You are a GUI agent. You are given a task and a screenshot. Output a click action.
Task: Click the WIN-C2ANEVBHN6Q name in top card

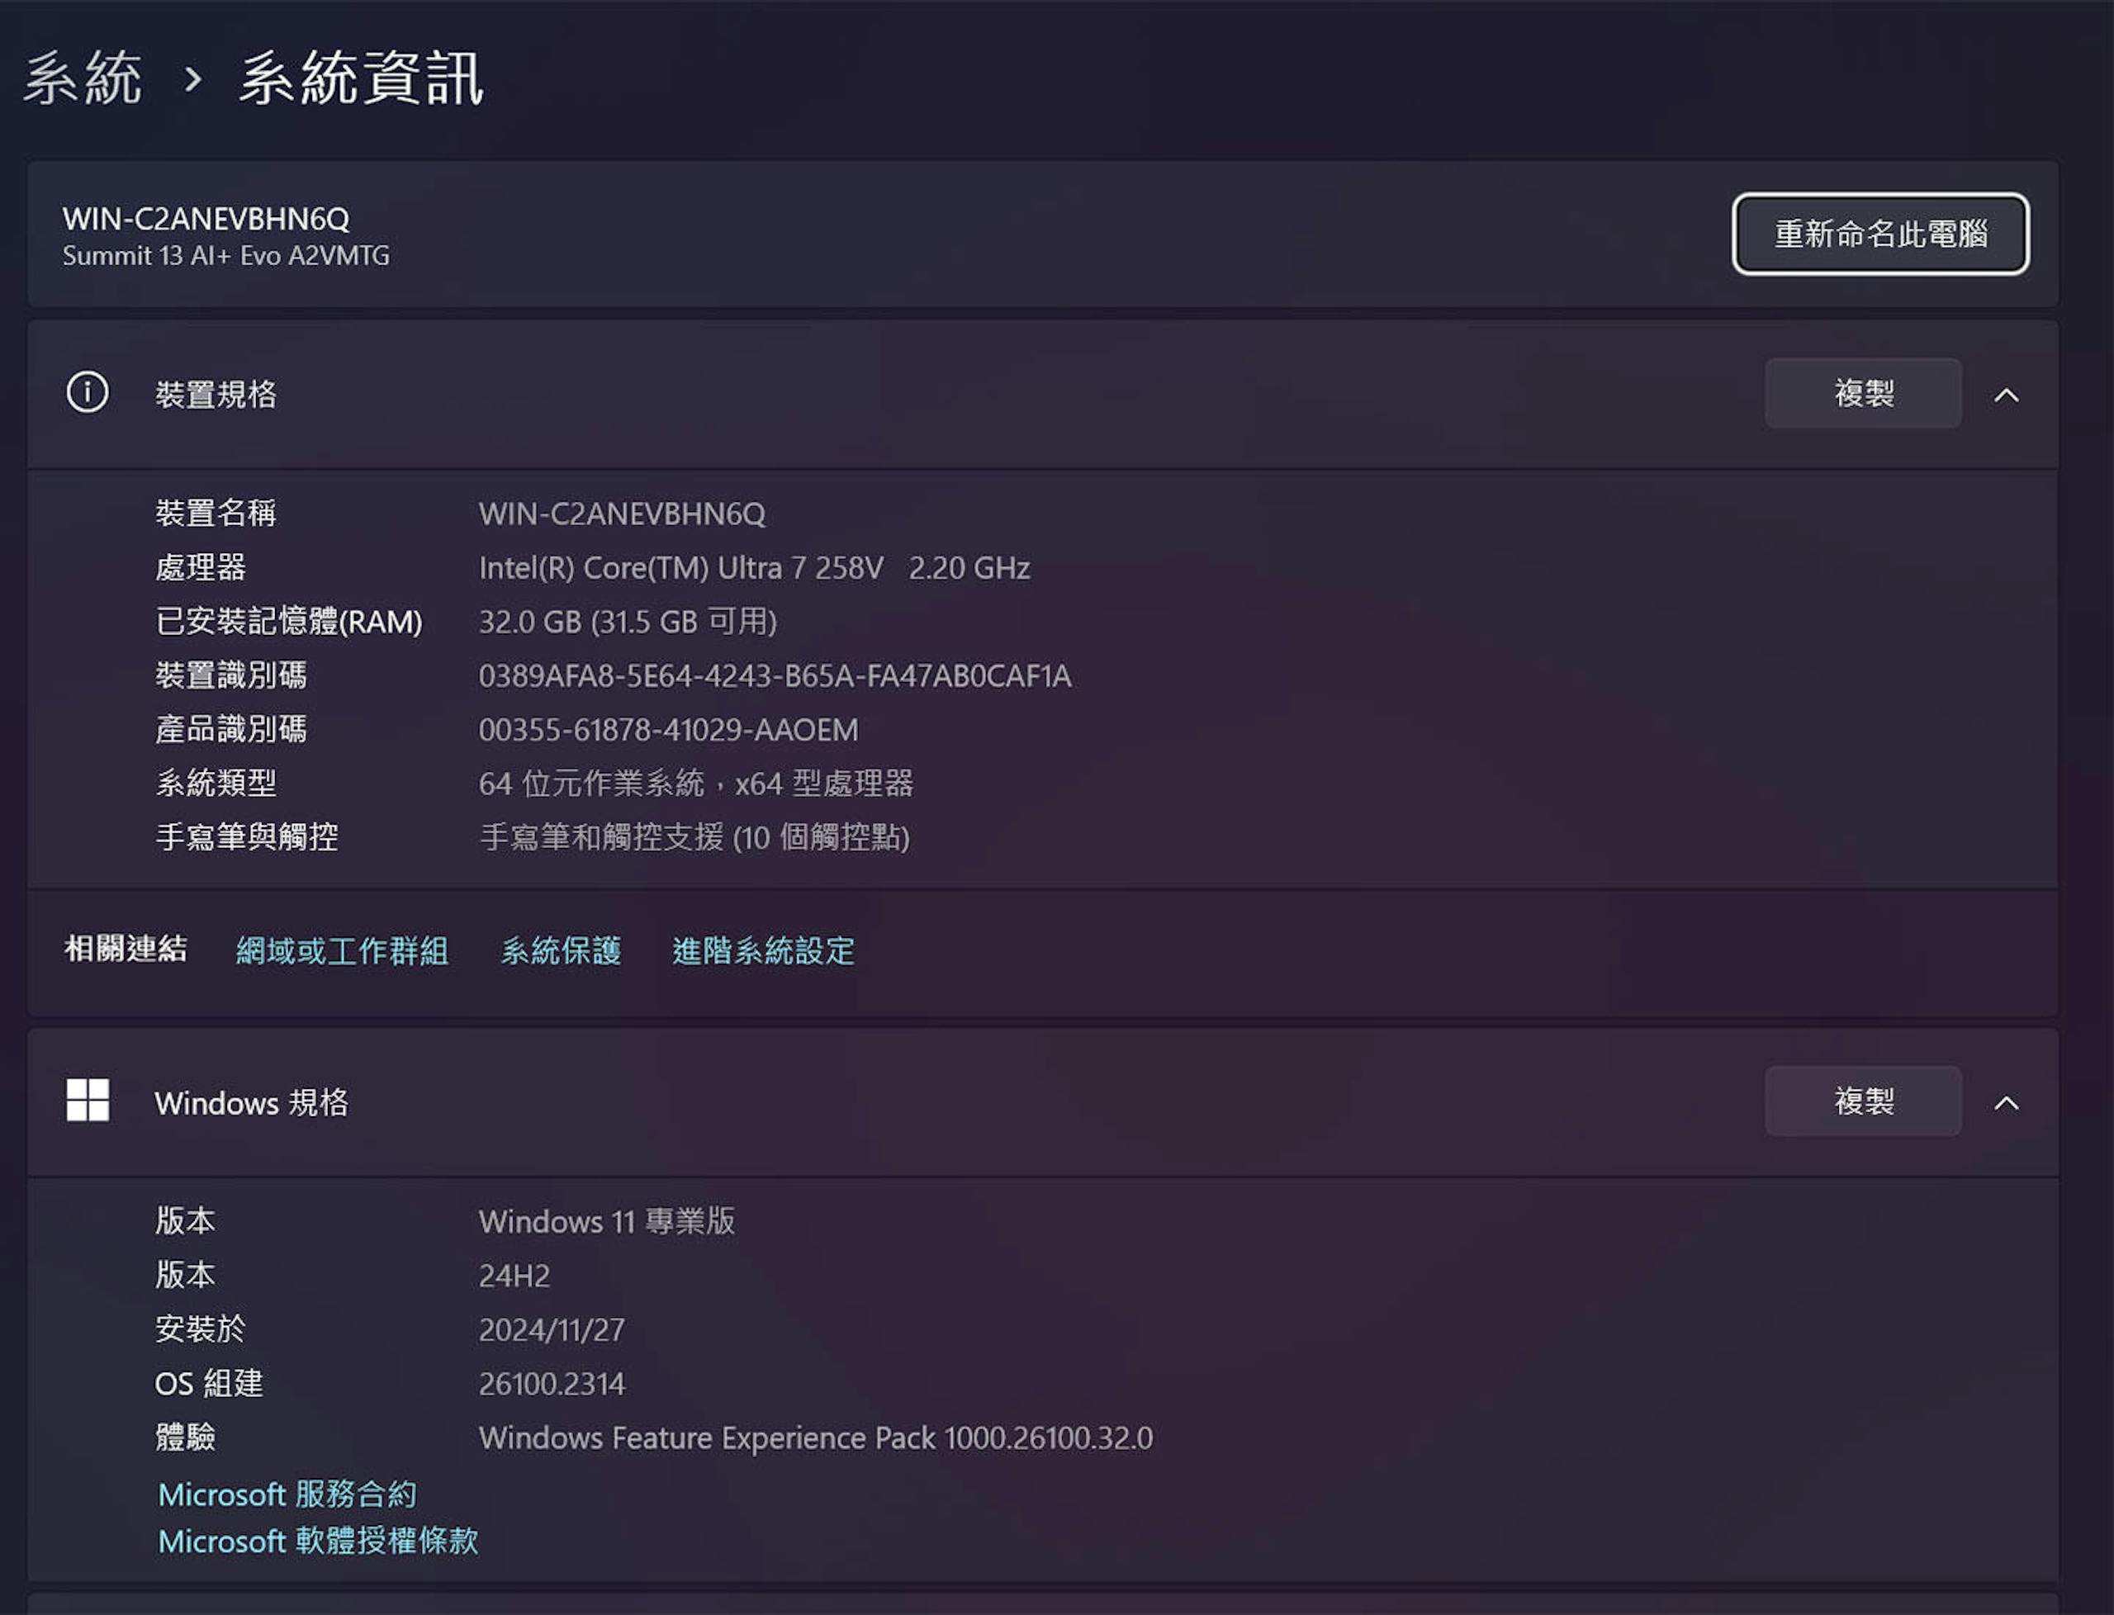(x=206, y=219)
